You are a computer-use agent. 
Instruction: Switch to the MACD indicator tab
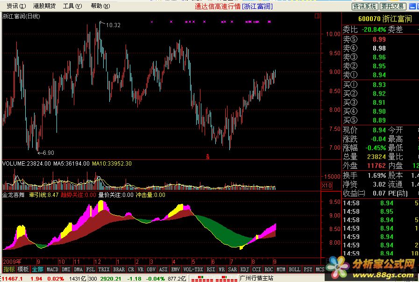tap(52, 269)
